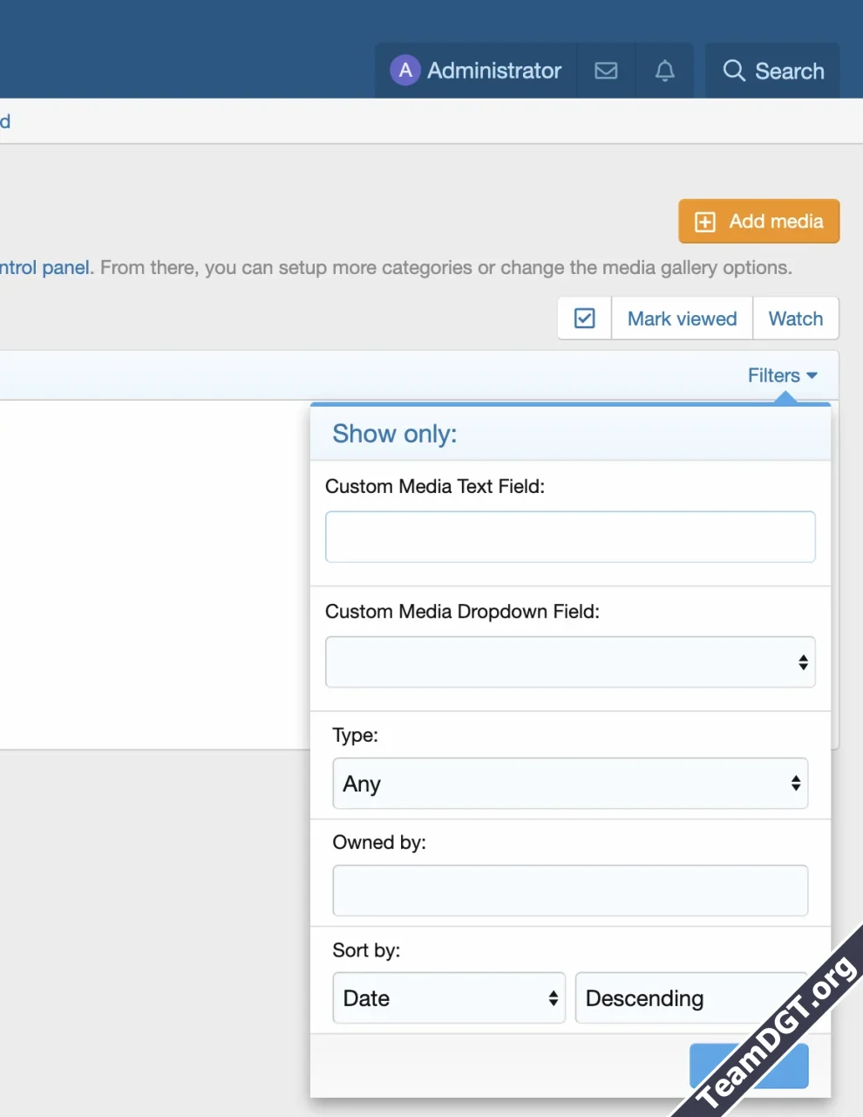Click the Search button
Screen dimensions: 863x1117
point(771,71)
